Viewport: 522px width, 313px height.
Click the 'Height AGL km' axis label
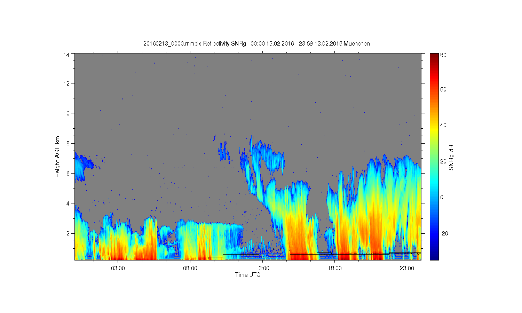pos(57,156)
